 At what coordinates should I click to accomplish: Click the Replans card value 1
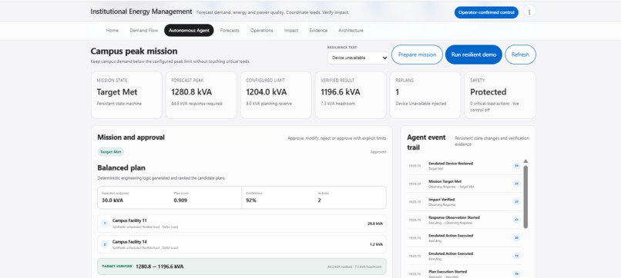pos(398,92)
